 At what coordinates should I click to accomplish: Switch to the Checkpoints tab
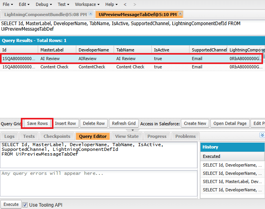coord(57,136)
